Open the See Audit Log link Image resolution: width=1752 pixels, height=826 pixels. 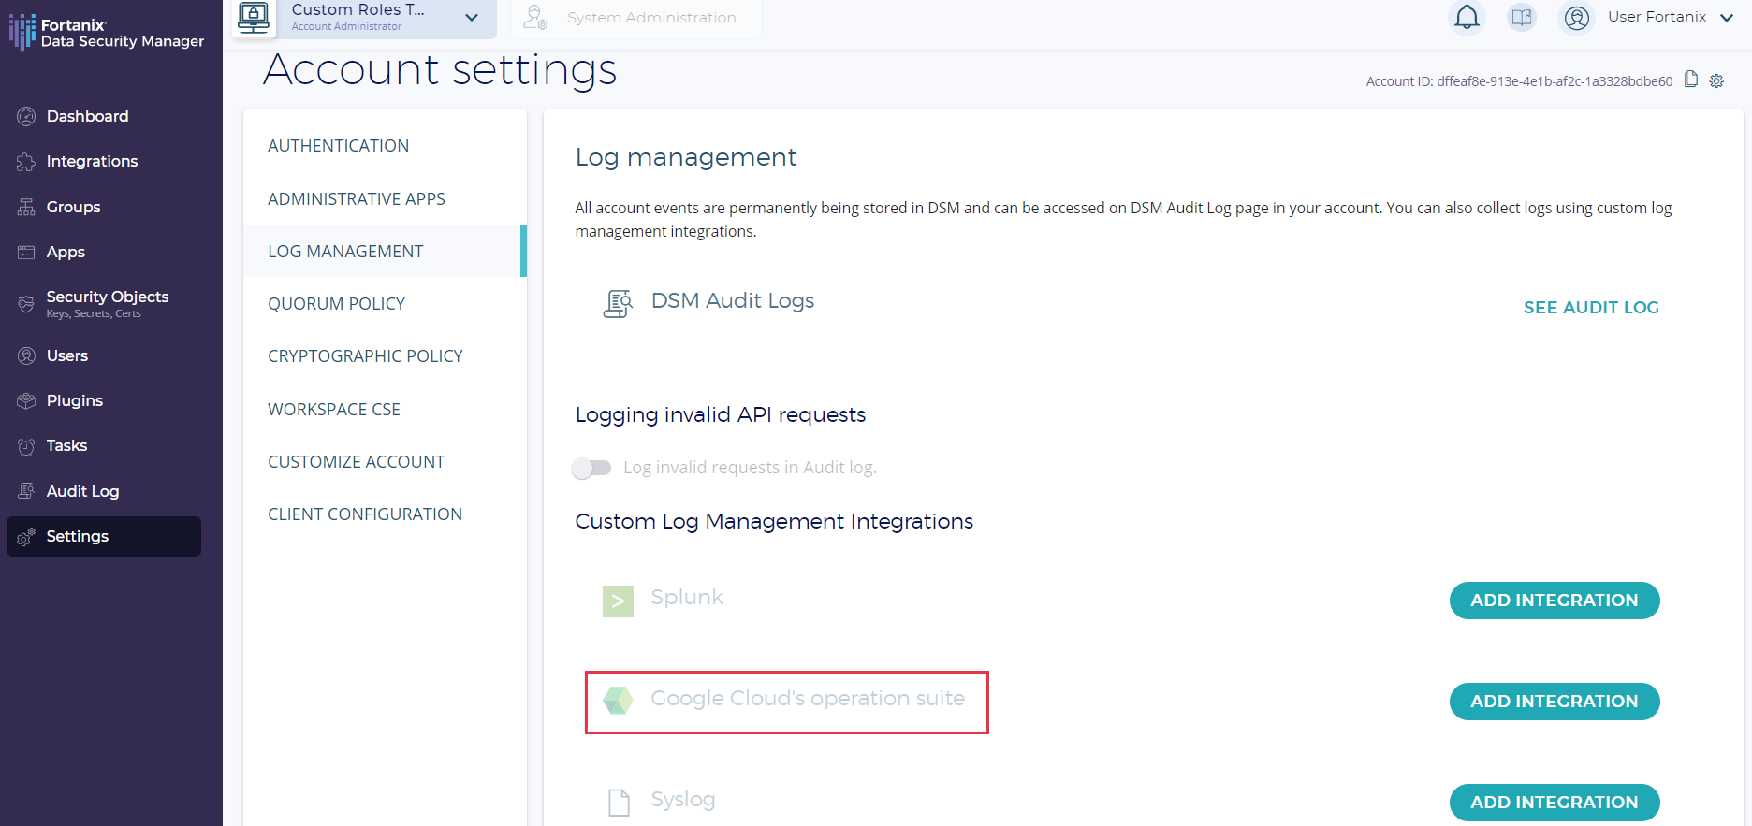click(1590, 308)
